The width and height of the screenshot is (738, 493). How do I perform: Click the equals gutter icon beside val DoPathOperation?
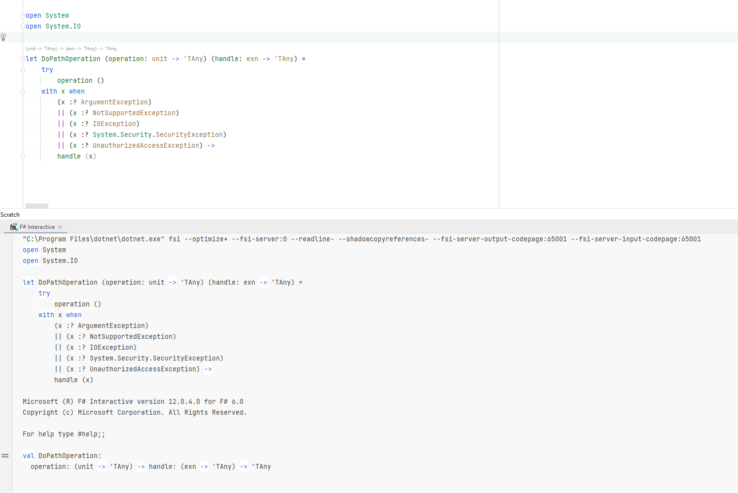coord(5,456)
